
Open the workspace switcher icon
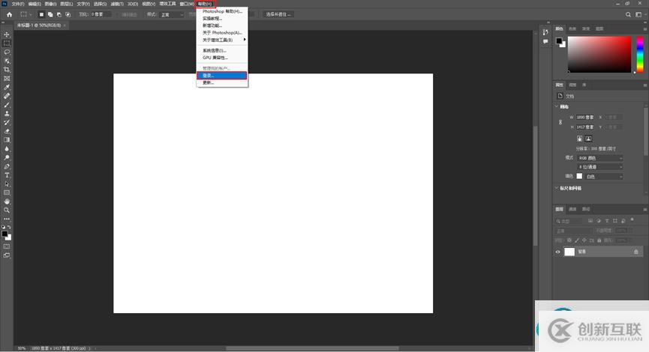[638, 14]
